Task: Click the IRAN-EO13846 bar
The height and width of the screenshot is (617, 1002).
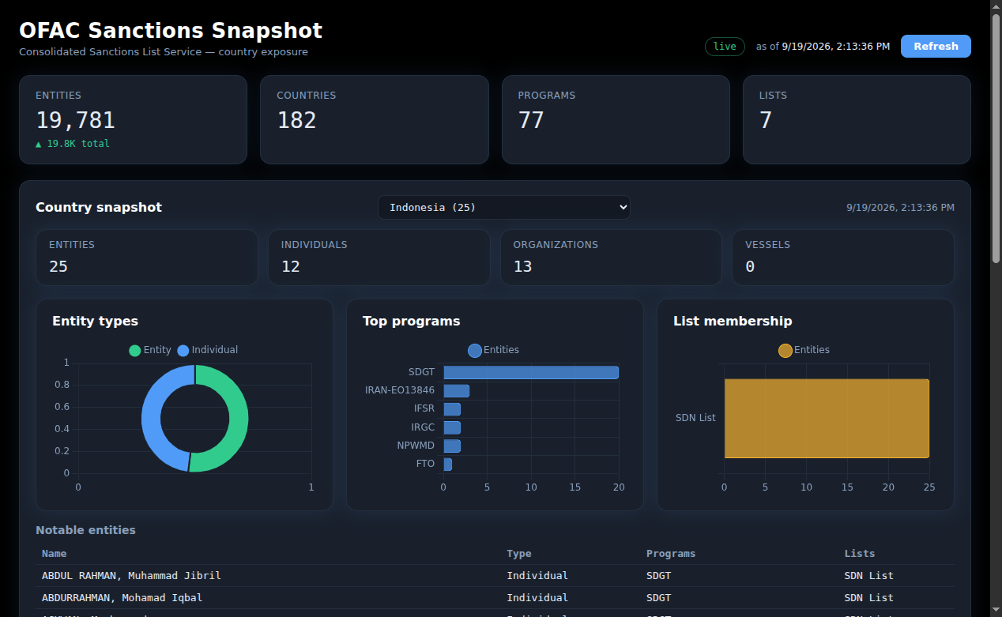Action: click(457, 390)
